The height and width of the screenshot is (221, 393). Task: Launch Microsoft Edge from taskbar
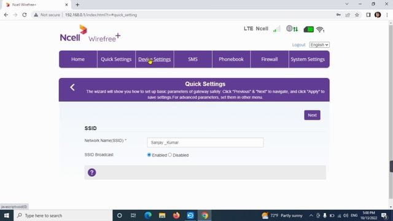[148, 215]
